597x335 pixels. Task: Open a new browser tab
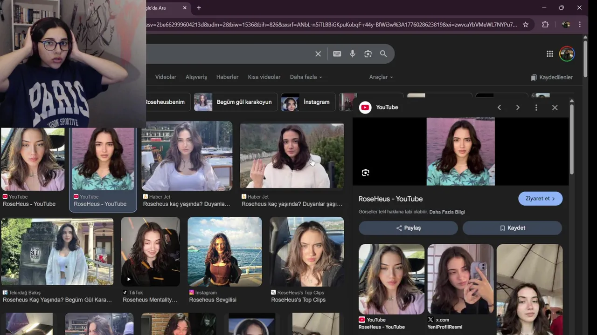pyautogui.click(x=199, y=8)
